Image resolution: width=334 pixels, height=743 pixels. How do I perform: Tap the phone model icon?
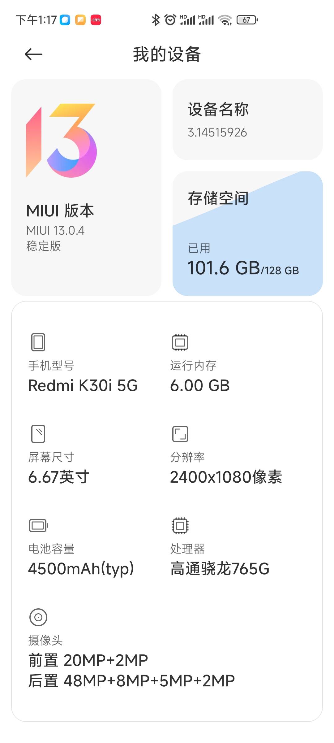pos(38,342)
